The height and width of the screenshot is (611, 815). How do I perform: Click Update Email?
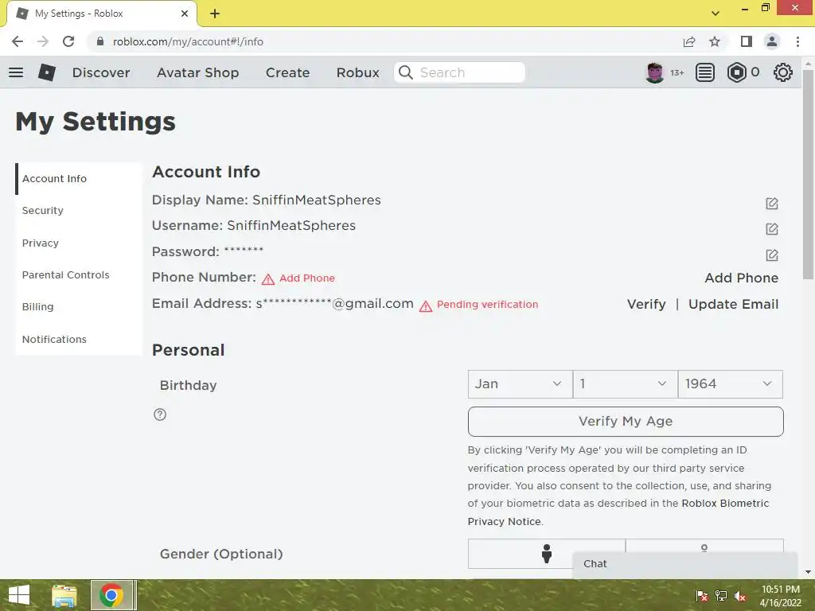[733, 304]
